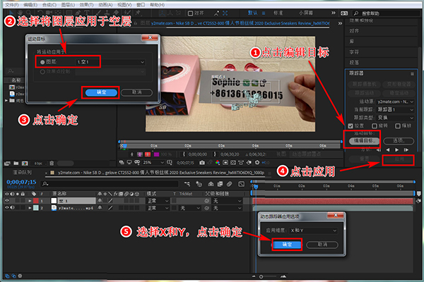Open the current track dropdown
This screenshot has width=424, height=282.
click(396, 109)
